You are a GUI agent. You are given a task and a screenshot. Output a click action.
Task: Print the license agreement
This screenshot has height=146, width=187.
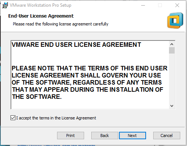[x=71, y=136]
